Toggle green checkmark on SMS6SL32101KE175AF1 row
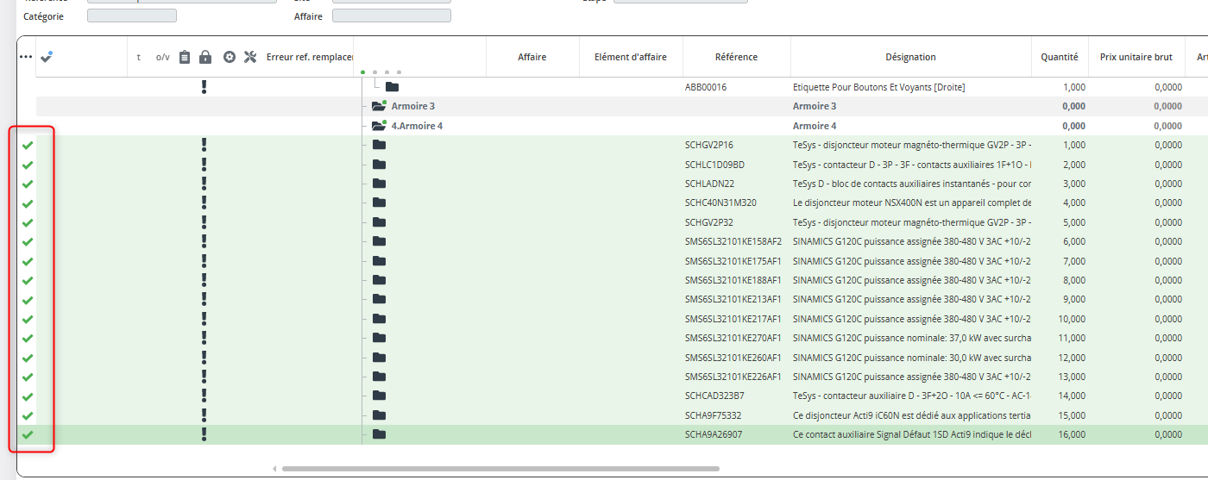Screen dimensions: 1208x480 [x=28, y=261]
